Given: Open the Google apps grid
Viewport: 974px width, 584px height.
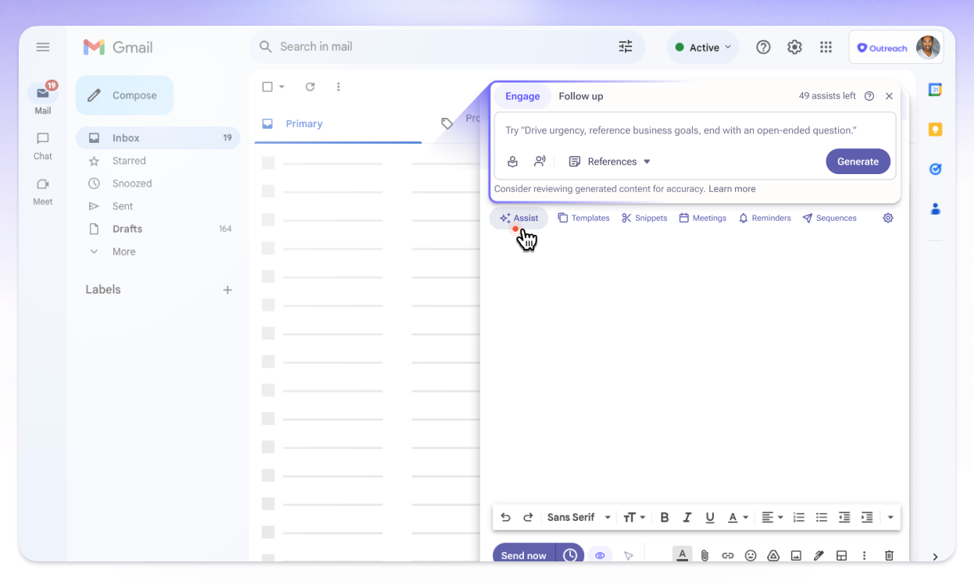Looking at the screenshot, I should 826,48.
